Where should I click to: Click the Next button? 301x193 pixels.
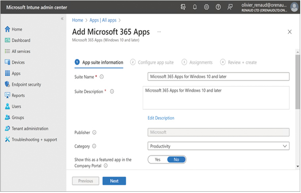point(114,181)
